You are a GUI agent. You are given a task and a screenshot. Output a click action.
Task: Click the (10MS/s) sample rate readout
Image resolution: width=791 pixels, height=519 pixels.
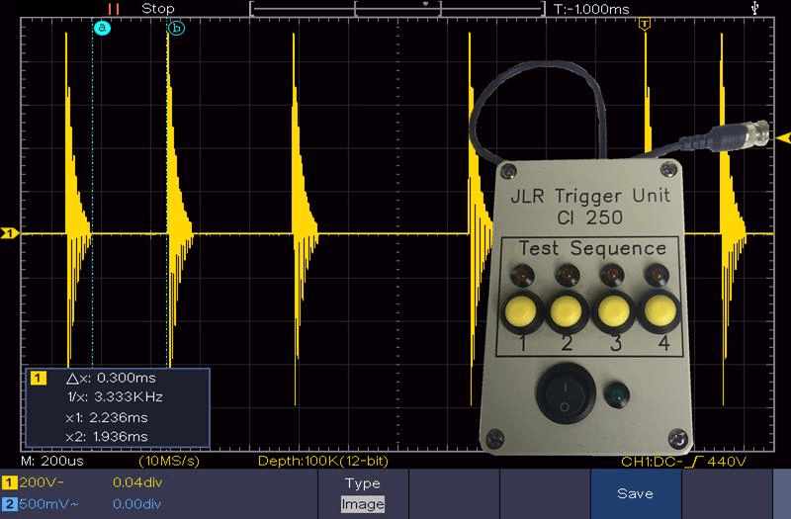coord(169,461)
